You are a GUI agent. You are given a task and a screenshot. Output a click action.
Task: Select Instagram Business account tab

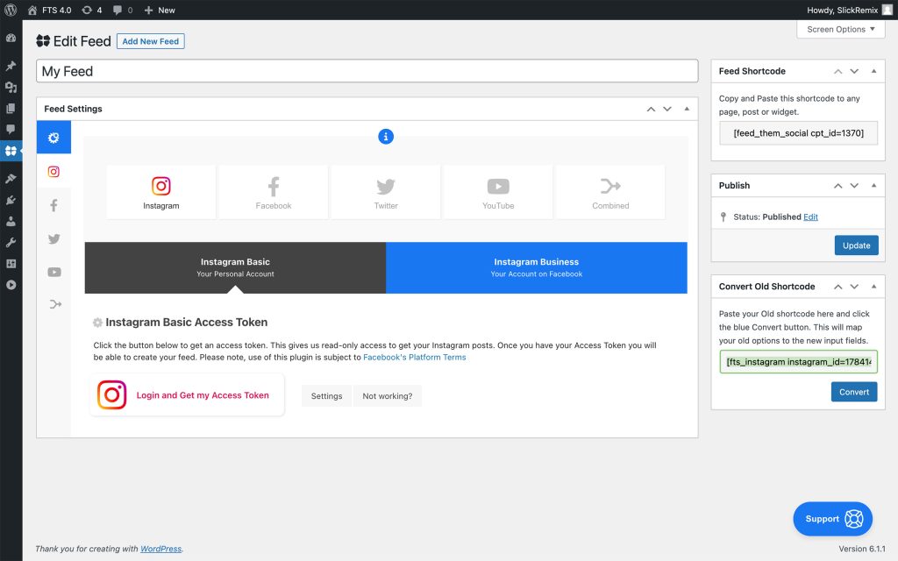[x=537, y=267]
